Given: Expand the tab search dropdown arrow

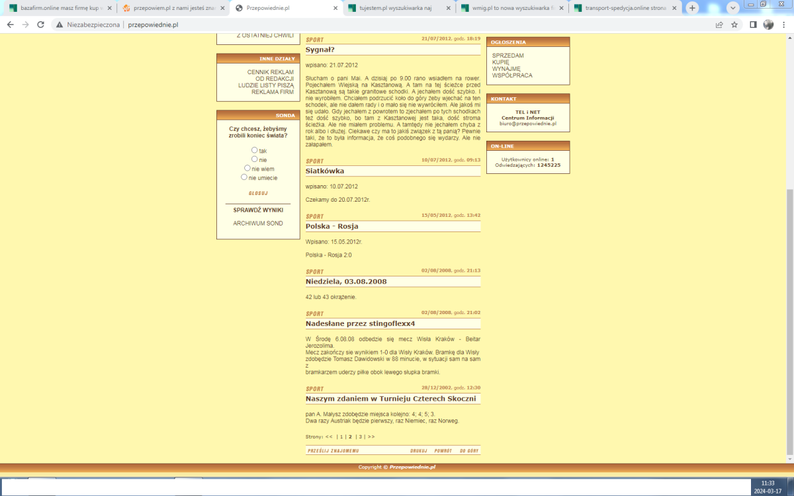Looking at the screenshot, I should click(732, 8).
